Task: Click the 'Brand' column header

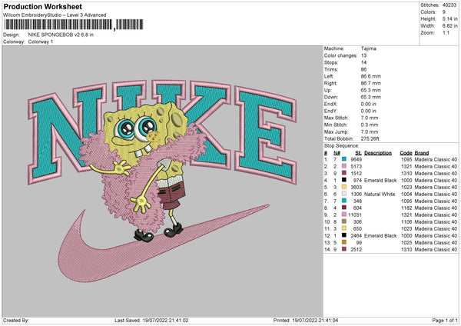Action: (x=422, y=153)
